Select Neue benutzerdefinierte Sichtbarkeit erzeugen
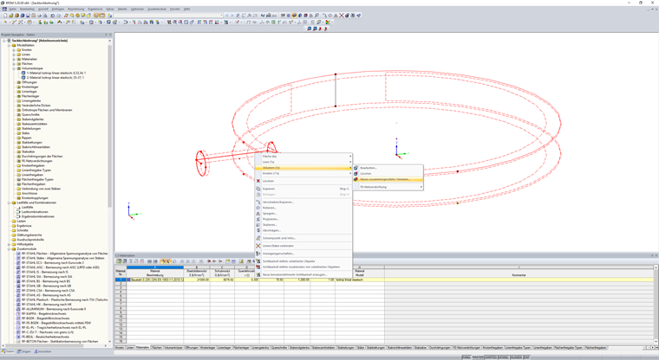659x360 pixels. coord(303,274)
